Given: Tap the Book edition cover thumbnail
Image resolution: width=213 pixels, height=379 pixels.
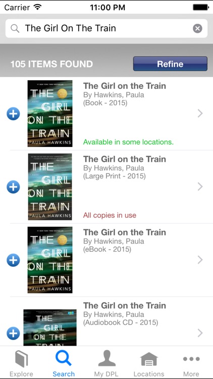Looking at the screenshot, I should (50, 114).
